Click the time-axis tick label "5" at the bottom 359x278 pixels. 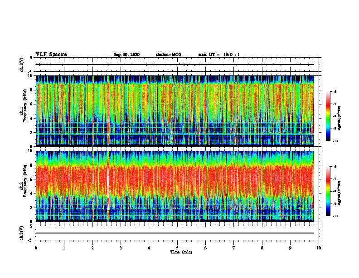click(177, 248)
